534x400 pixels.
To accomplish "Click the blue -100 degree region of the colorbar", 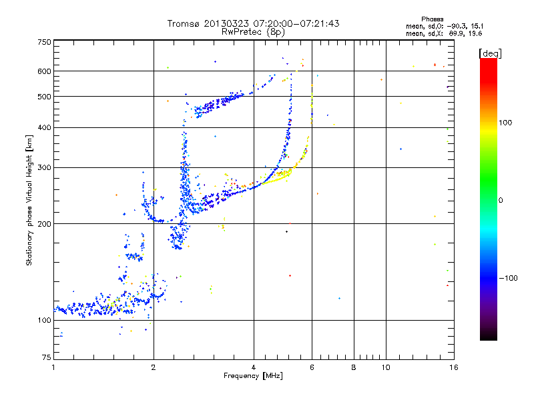I will 489,278.
